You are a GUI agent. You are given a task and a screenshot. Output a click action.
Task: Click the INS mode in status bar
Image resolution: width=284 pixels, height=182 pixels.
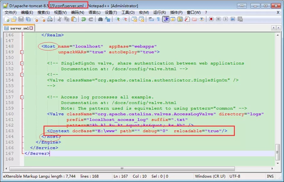[x=270, y=176]
